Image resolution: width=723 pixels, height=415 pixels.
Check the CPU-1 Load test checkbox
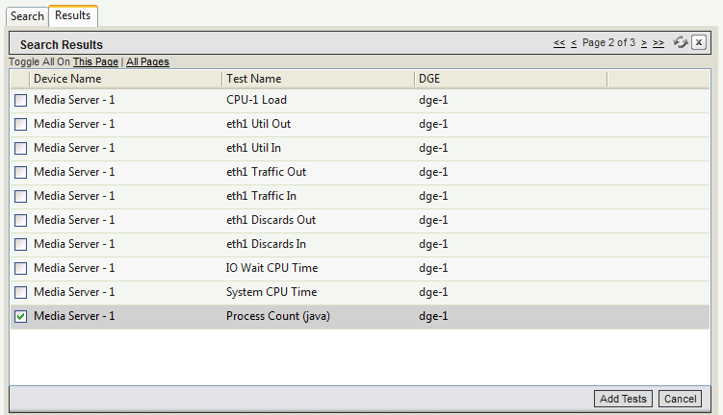click(20, 100)
